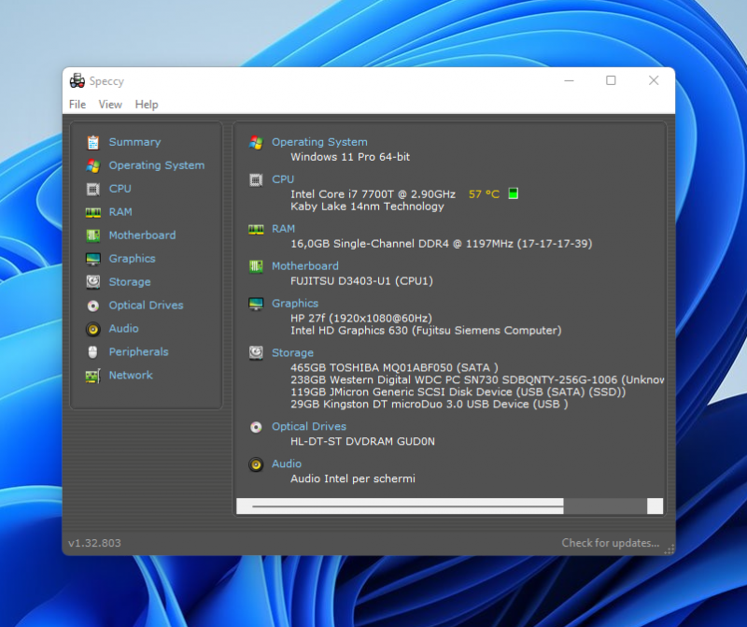Viewport: 747px width, 627px height.
Task: Click the CPU chip icon in sidebar
Action: pyautogui.click(x=92, y=189)
